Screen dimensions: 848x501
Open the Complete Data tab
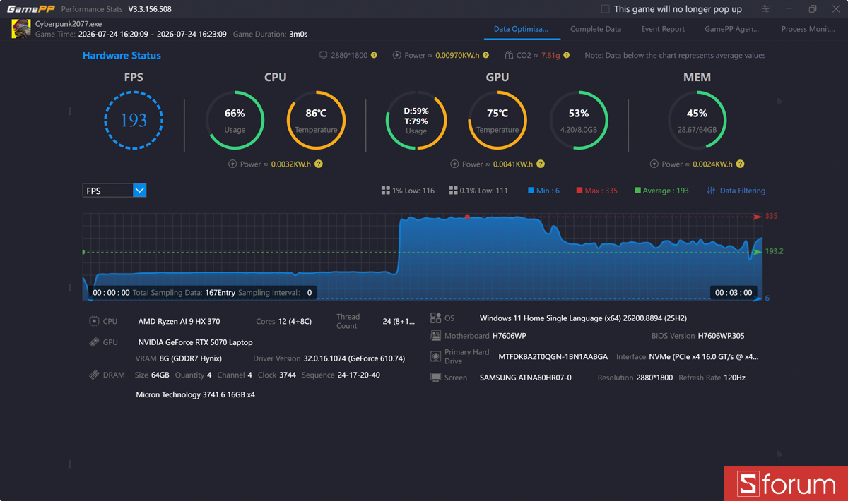[x=596, y=29]
